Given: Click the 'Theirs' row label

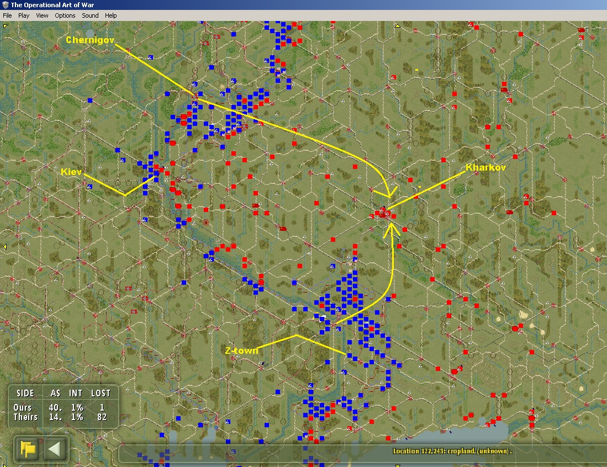Looking at the screenshot, I should (x=25, y=417).
